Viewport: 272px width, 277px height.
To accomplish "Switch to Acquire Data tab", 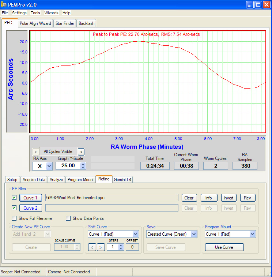I will (x=34, y=180).
